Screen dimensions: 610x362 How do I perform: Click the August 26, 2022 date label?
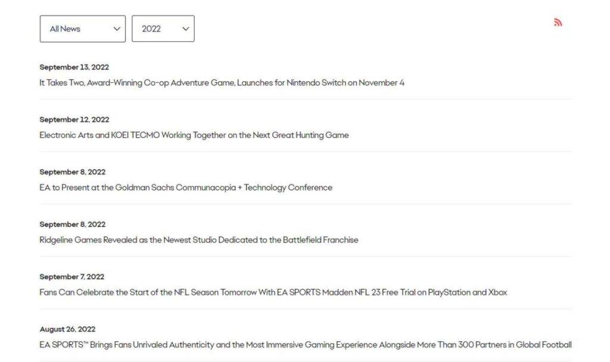point(67,329)
